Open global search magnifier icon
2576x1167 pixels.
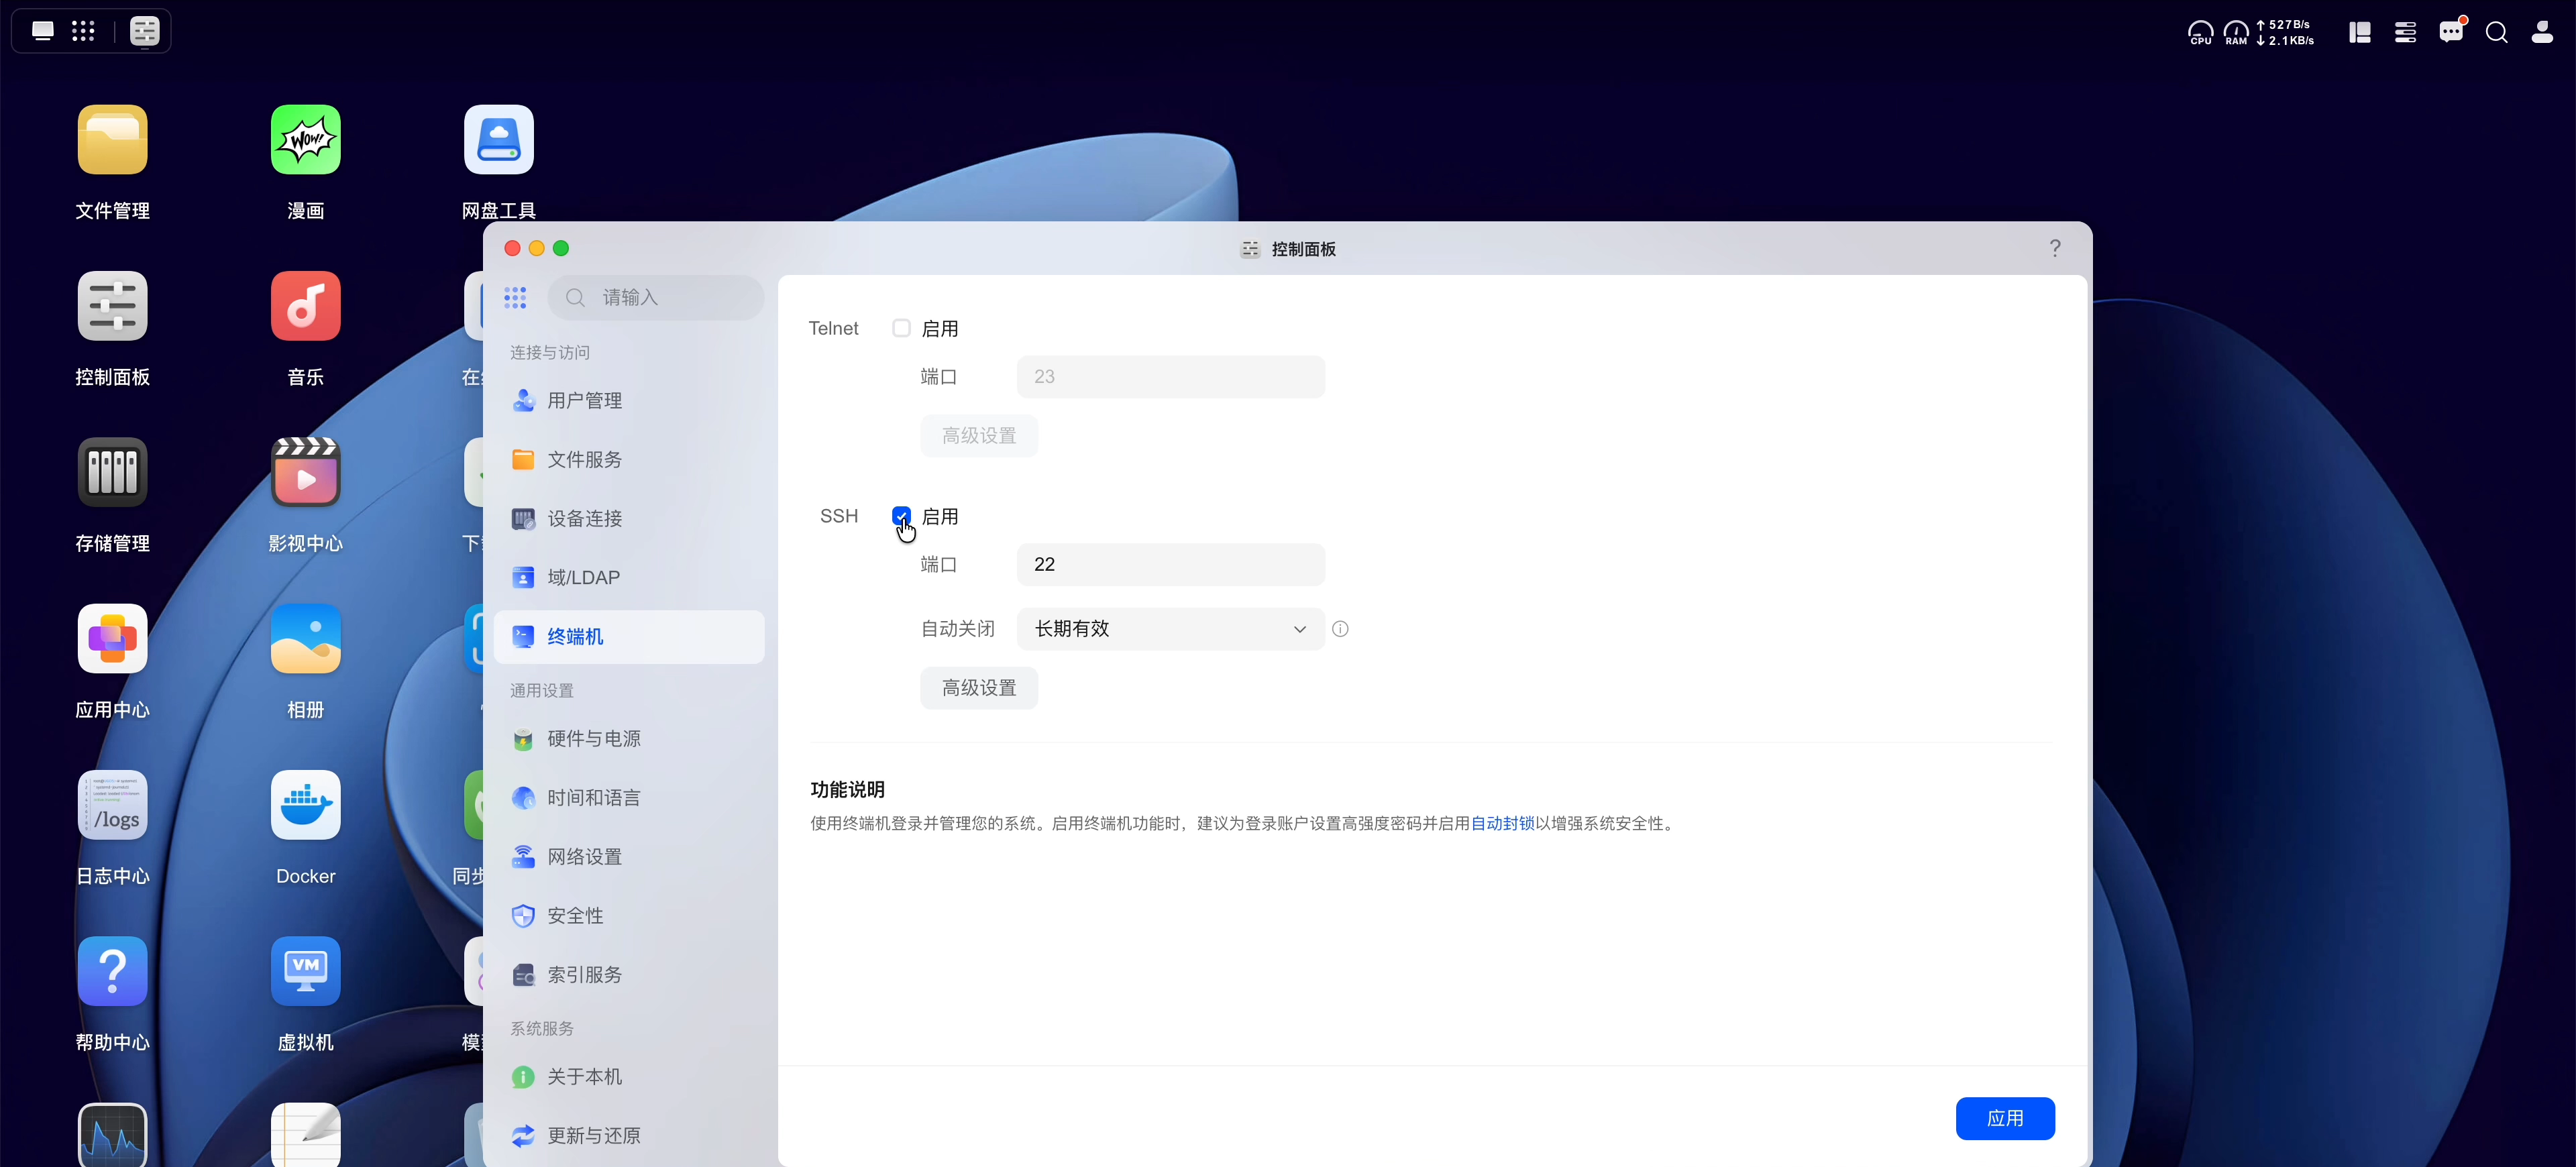tap(2496, 33)
